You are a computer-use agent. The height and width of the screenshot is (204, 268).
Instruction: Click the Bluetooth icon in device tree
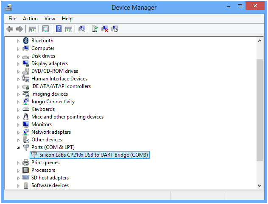[x=25, y=41]
